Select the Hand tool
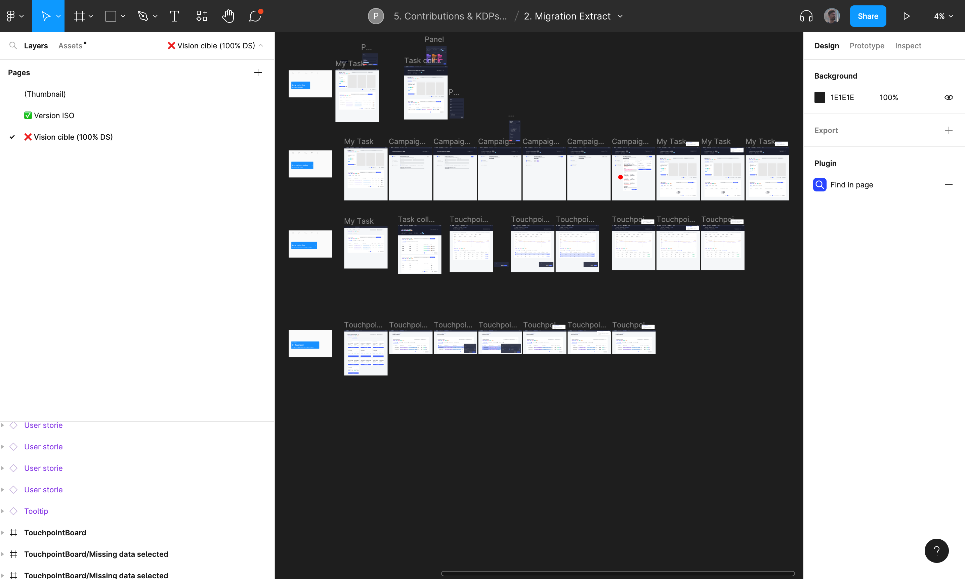965x579 pixels. click(x=228, y=16)
